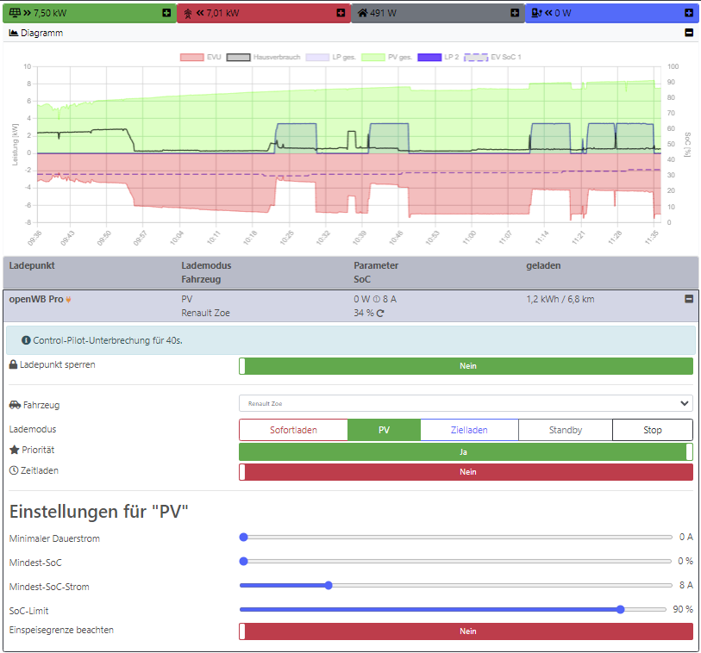Show the LP ges. series via its legend
701x653 pixels.
(331, 57)
